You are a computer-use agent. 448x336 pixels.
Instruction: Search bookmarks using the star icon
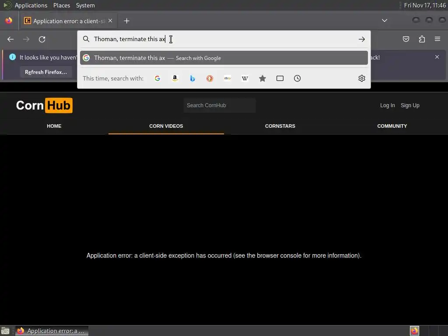tap(262, 78)
